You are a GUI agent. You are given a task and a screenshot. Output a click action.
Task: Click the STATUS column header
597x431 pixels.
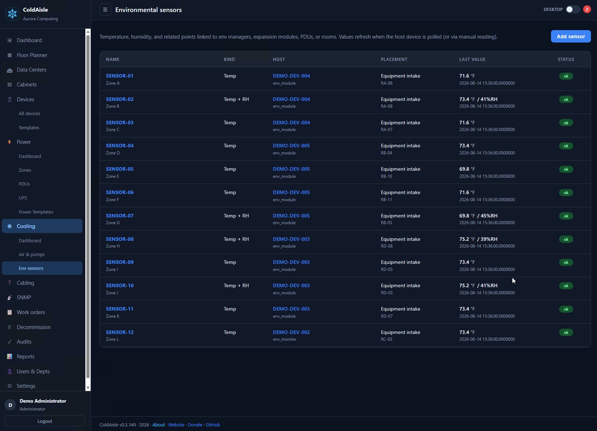coord(566,59)
